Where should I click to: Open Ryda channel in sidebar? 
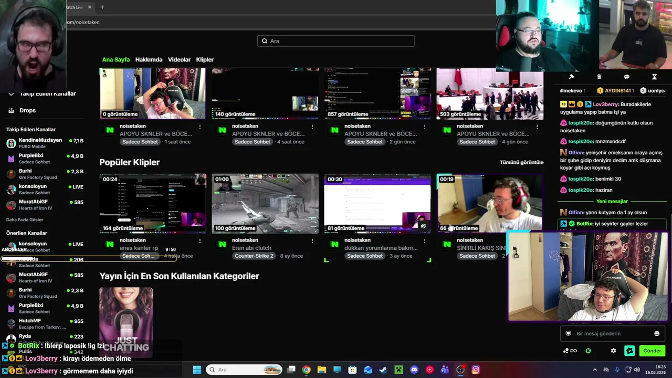(x=45, y=339)
